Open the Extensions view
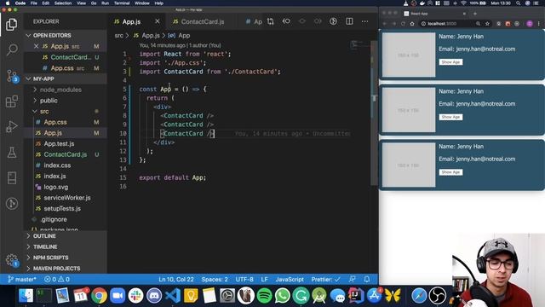Image resolution: width=545 pixels, height=307 pixels. (12, 101)
